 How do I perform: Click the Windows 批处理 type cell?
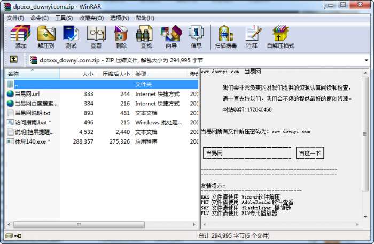click(x=158, y=122)
